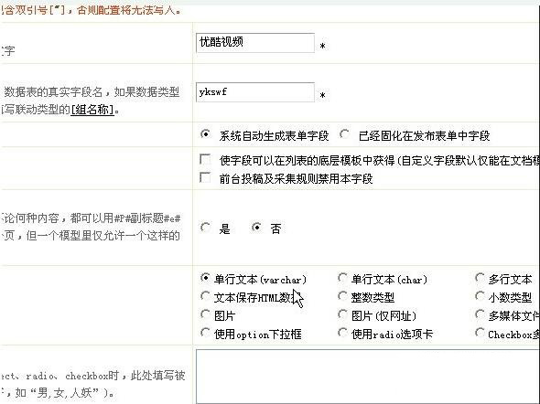Screen dimensions: 540x404
Task: Click the [组名称] underlined link
Action: point(92,110)
